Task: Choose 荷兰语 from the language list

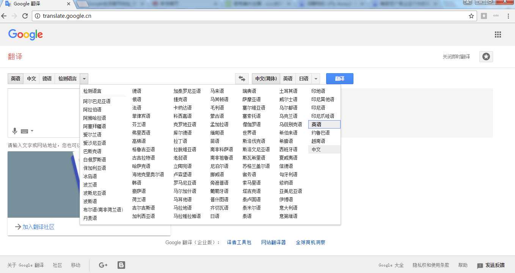Action: click(x=139, y=199)
